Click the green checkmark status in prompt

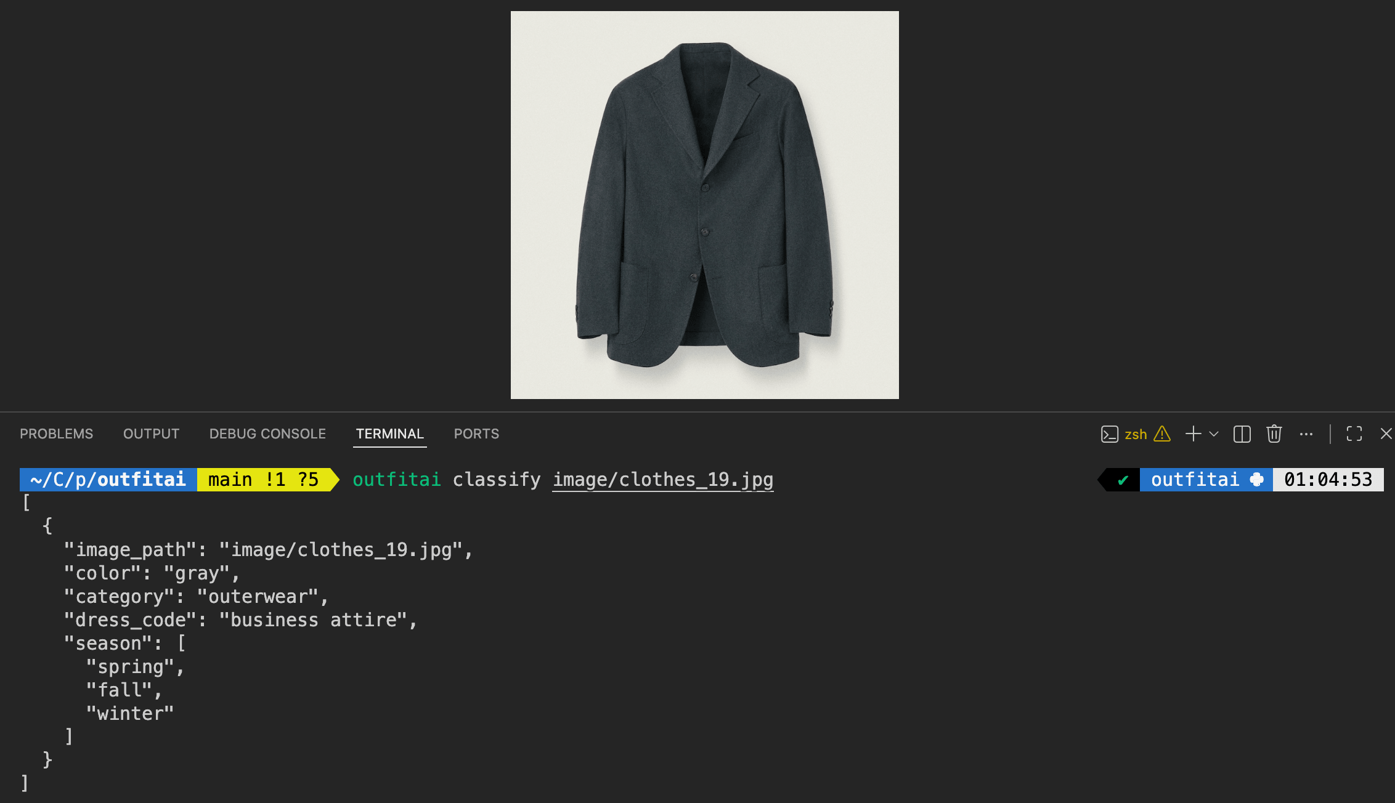click(x=1123, y=480)
